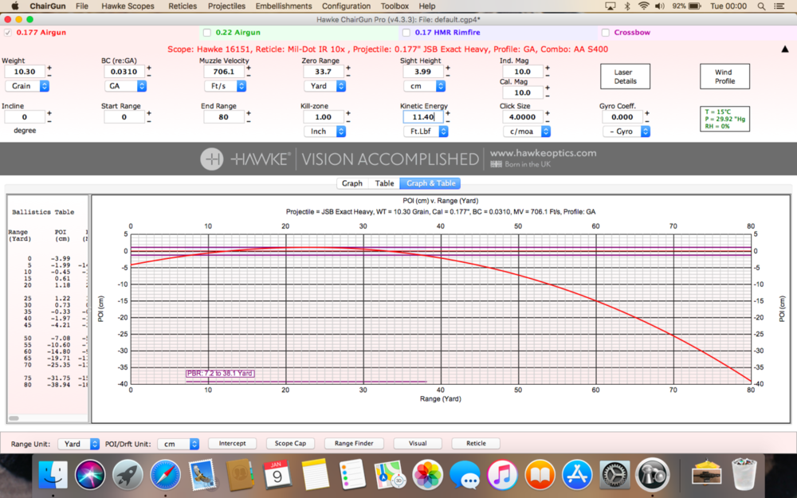Open the Hawke Scopes menu
Image resolution: width=797 pixels, height=498 pixels.
(x=128, y=6)
